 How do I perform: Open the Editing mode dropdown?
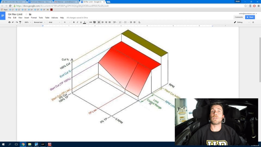tap(242, 22)
